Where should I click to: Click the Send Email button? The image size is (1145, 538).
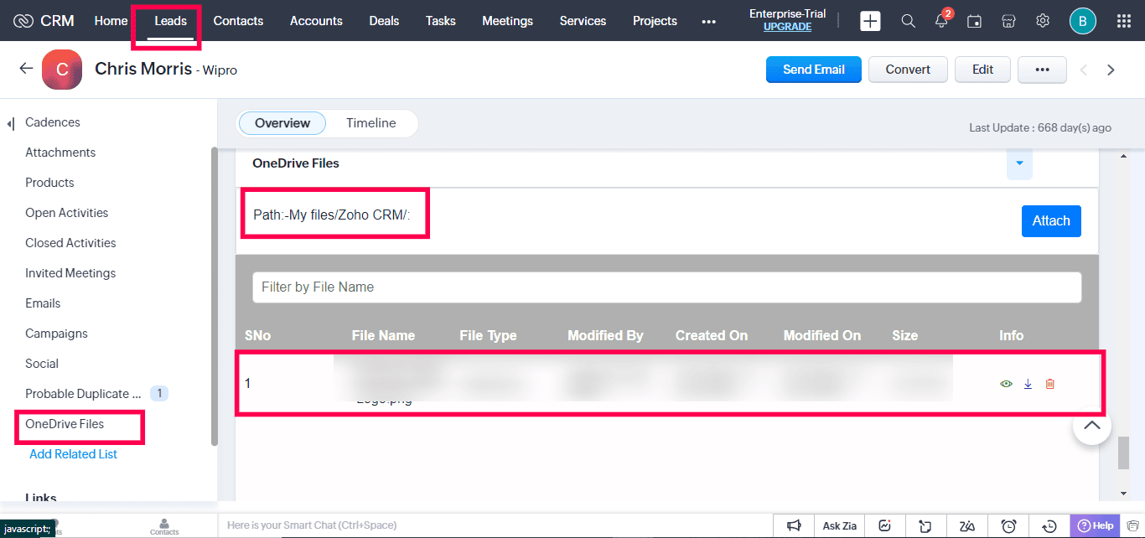(x=814, y=70)
